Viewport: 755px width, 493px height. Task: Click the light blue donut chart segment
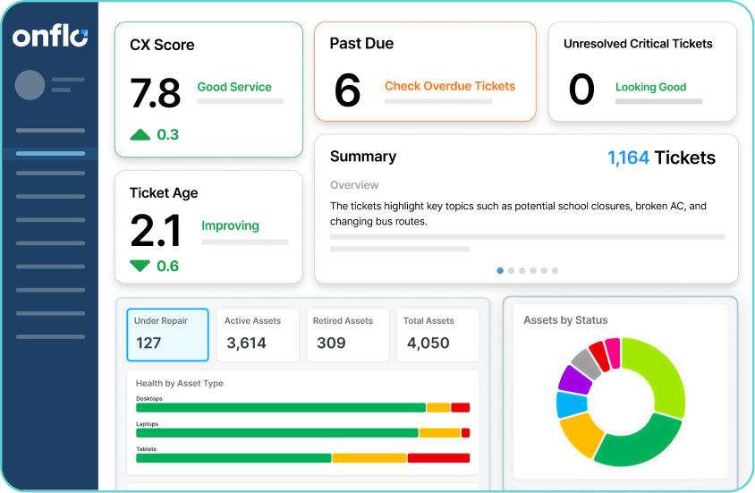click(571, 404)
